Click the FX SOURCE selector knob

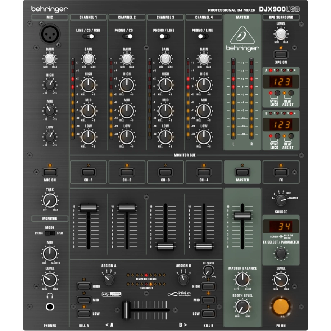(281, 200)
